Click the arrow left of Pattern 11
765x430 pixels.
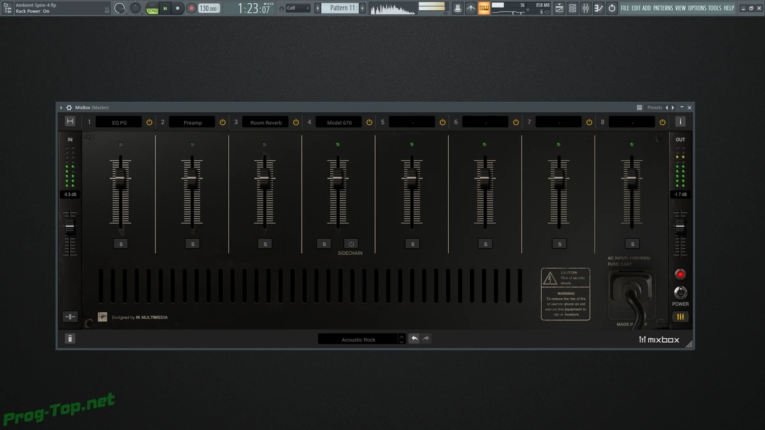[x=317, y=8]
